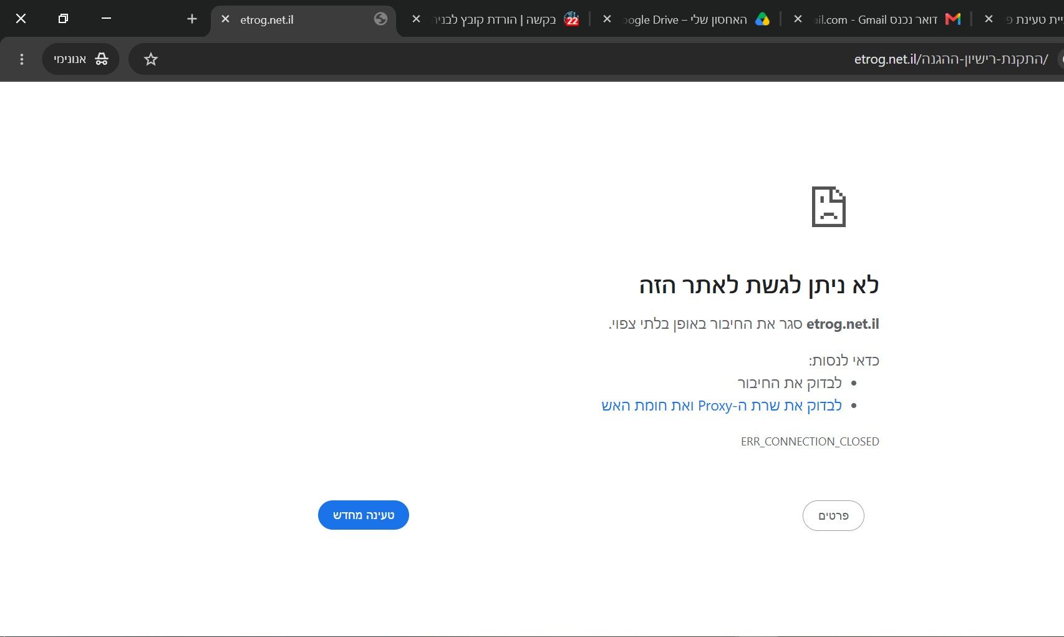1064x637 pixels.
Task: Click the incognito אנונימי indicator
Action: (x=81, y=59)
